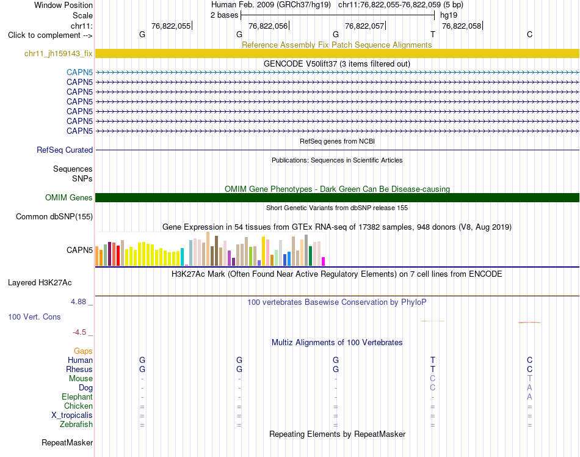Click 'Repeating Elements by RepeatMasker' title

[x=338, y=434]
